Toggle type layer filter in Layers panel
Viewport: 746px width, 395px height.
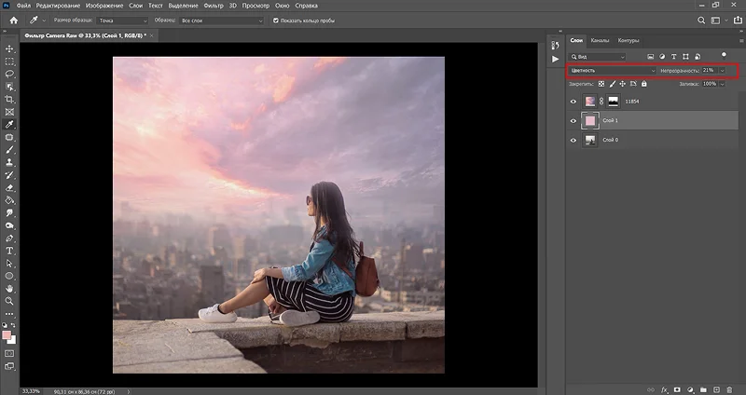(x=673, y=57)
